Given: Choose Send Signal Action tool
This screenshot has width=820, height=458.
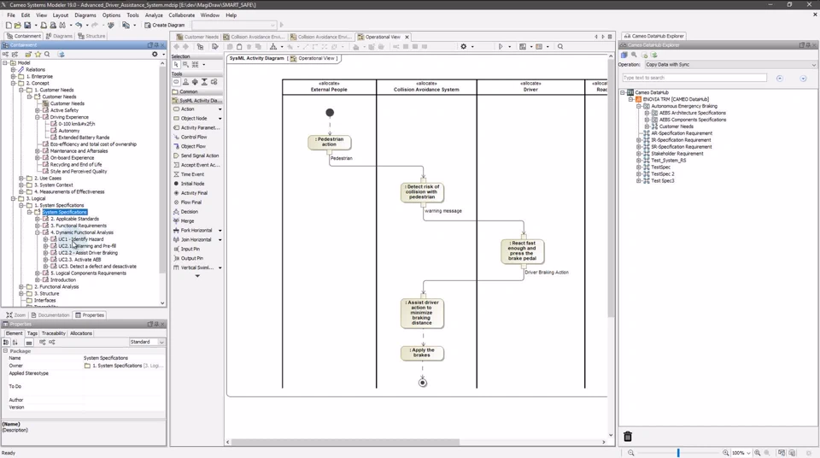Looking at the screenshot, I should pyautogui.click(x=199, y=156).
